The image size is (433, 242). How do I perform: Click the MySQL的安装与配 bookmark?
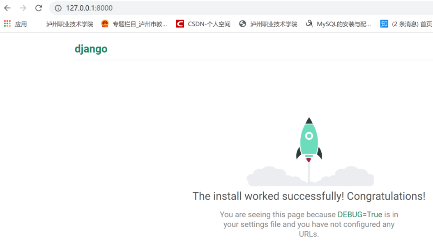[x=345, y=23]
